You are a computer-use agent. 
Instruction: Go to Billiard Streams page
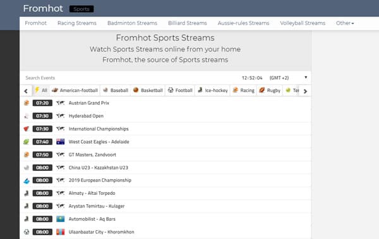coord(188,23)
